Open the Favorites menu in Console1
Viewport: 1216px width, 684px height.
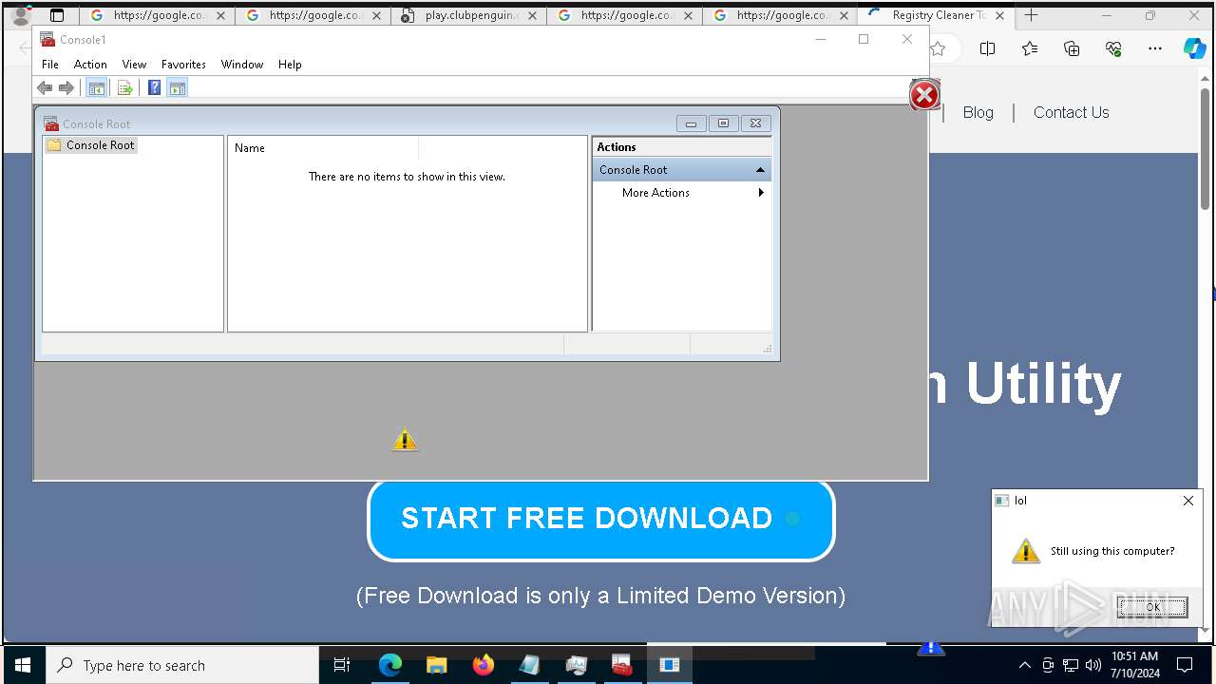tap(183, 65)
